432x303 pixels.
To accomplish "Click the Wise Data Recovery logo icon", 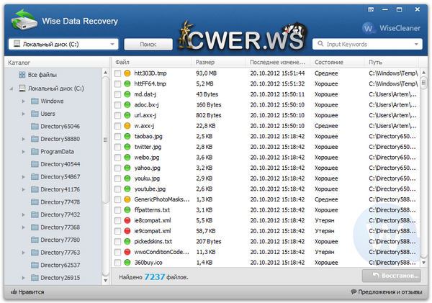I will point(24,20).
